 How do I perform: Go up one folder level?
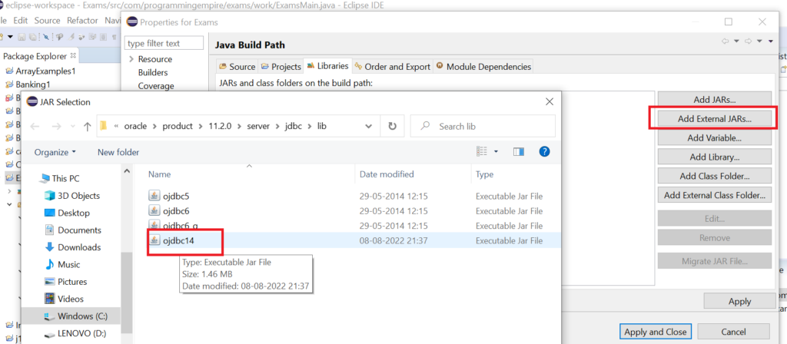88,127
